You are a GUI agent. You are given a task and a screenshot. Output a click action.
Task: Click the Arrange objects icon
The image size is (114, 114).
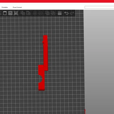pos(10,13)
